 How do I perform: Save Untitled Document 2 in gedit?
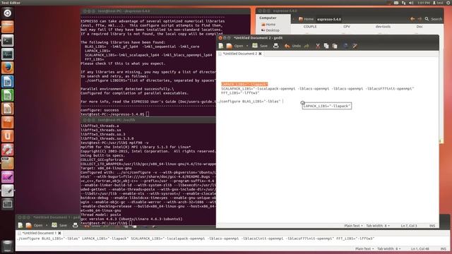coord(260,46)
